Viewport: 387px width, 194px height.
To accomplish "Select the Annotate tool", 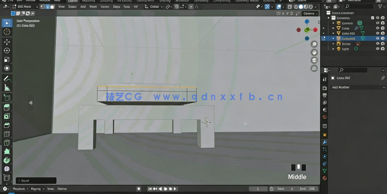I will (x=7, y=79).
